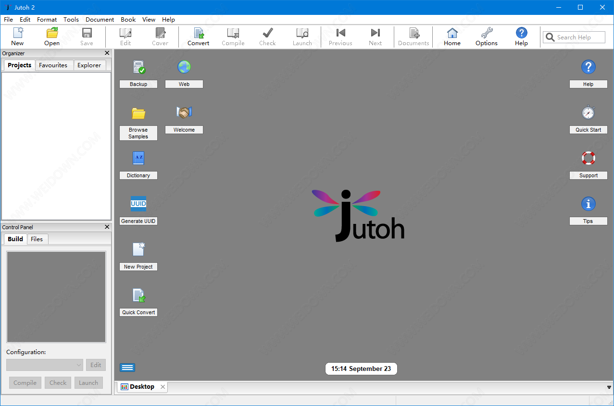Switch to the Explorer tab
Viewport: 614px width, 406px height.
(x=89, y=65)
